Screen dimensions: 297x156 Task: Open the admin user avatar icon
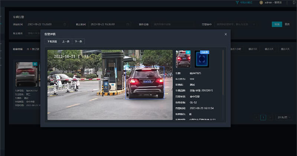261,3
